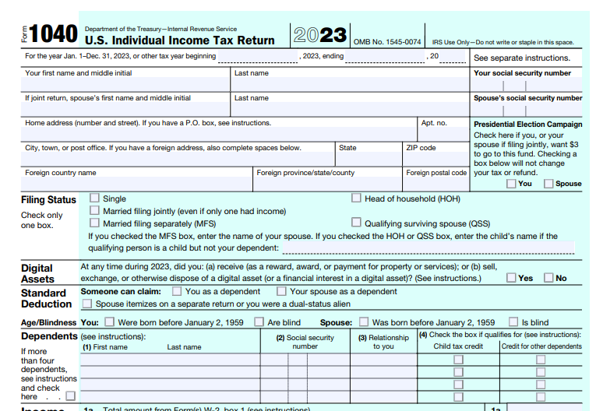This screenshot has height=411, width=596.
Task: Click the Home address field
Action: pyautogui.click(x=219, y=134)
